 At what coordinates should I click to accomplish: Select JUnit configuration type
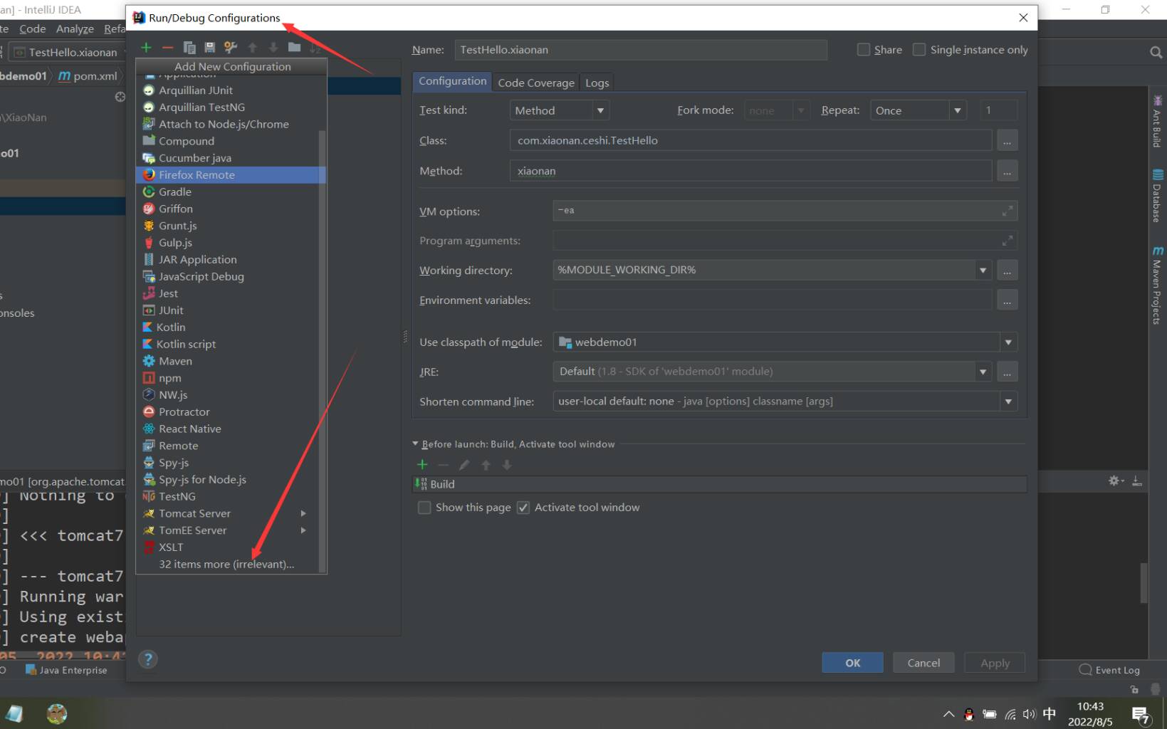coord(231,310)
